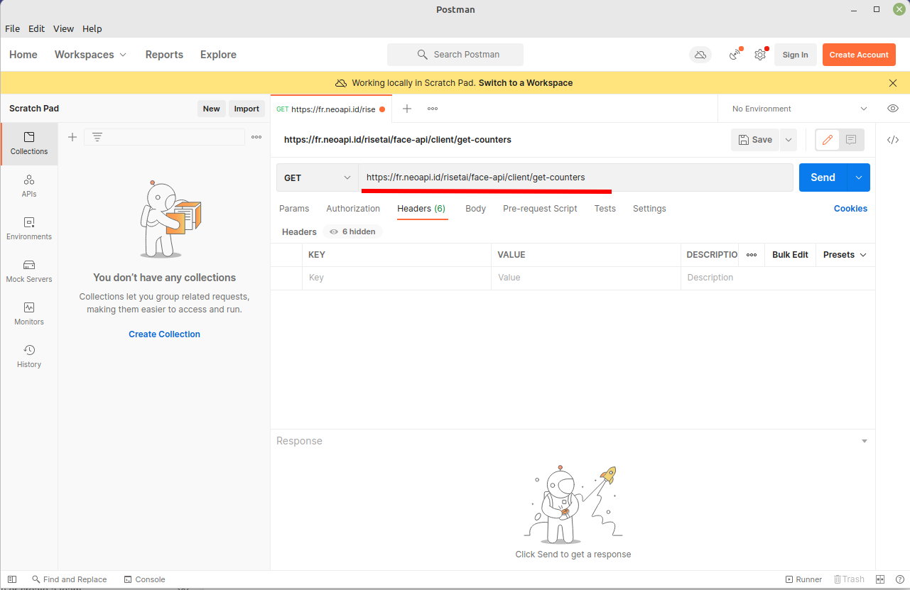The height and width of the screenshot is (590, 910).
Task: Click the New button in Scratch Pad
Action: 212,109
